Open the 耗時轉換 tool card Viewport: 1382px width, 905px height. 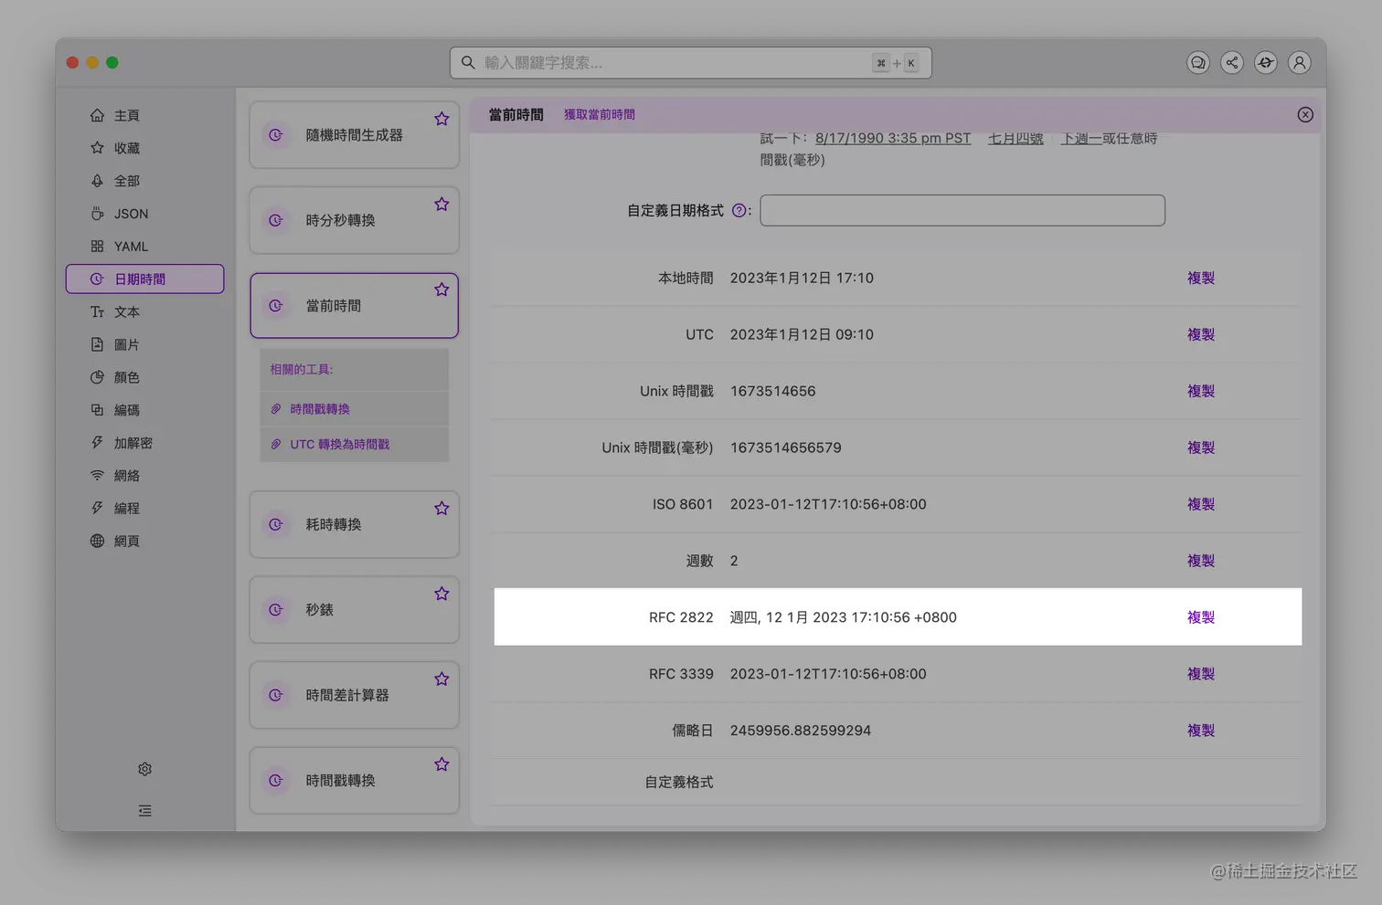[x=354, y=524]
